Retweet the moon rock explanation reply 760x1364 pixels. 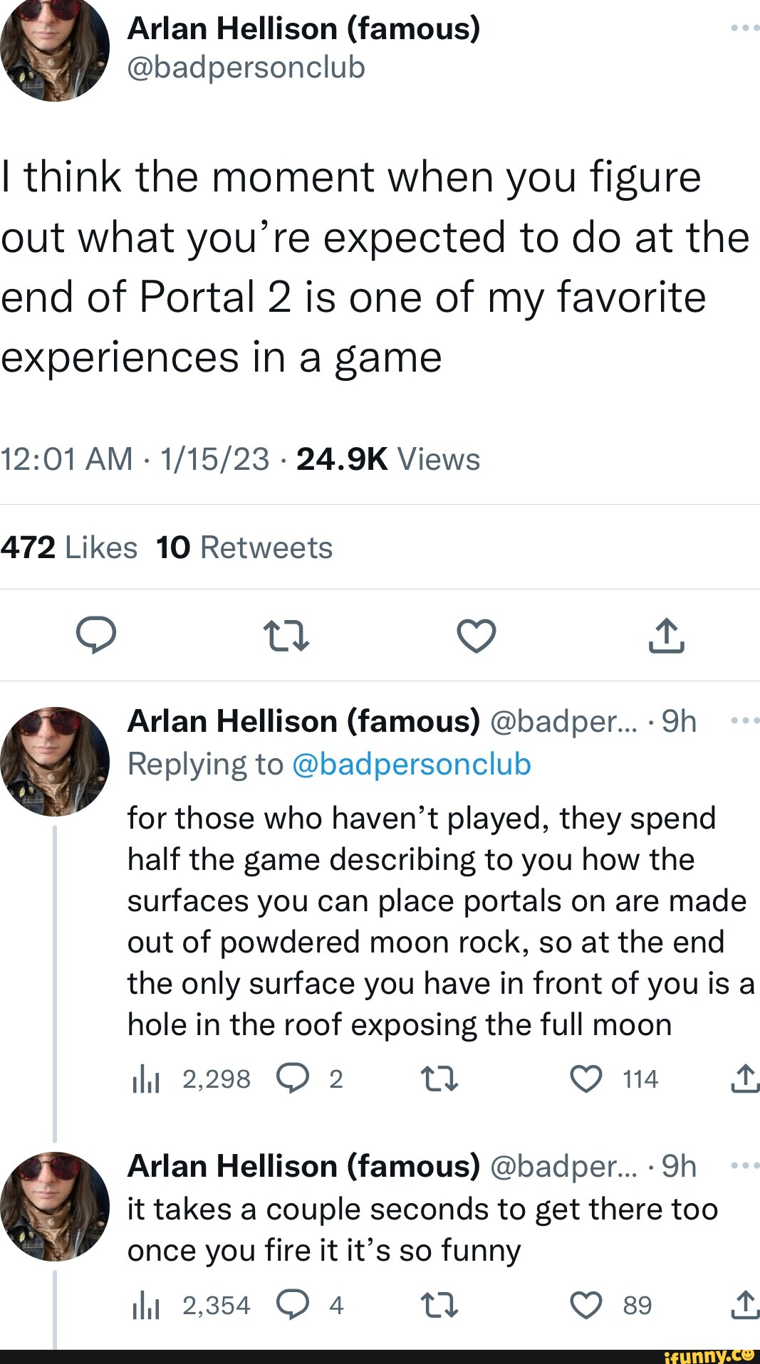[439, 1079]
